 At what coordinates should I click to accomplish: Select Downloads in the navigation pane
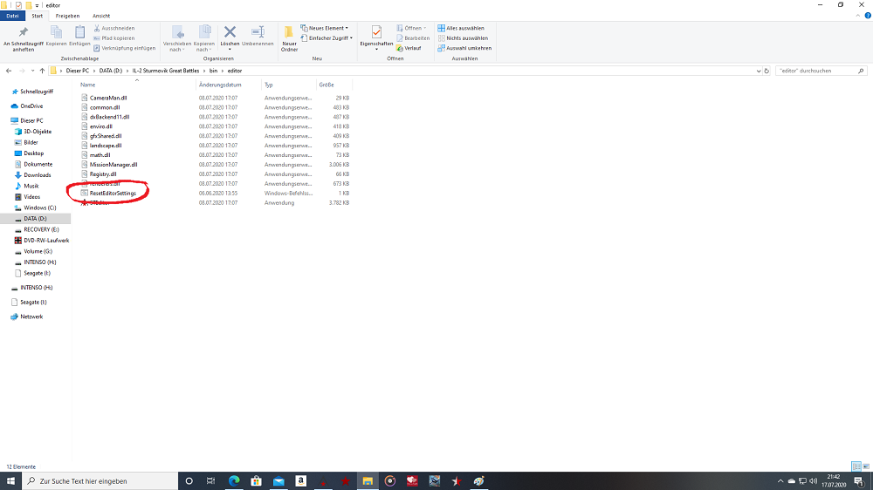[x=37, y=175]
